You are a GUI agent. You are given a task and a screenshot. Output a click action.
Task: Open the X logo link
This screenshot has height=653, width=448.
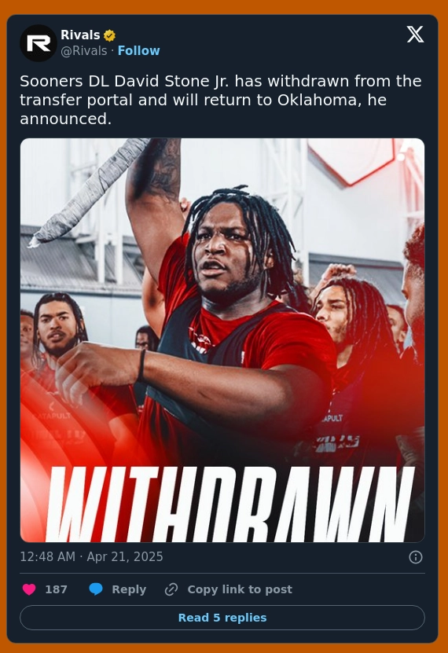pyautogui.click(x=415, y=34)
